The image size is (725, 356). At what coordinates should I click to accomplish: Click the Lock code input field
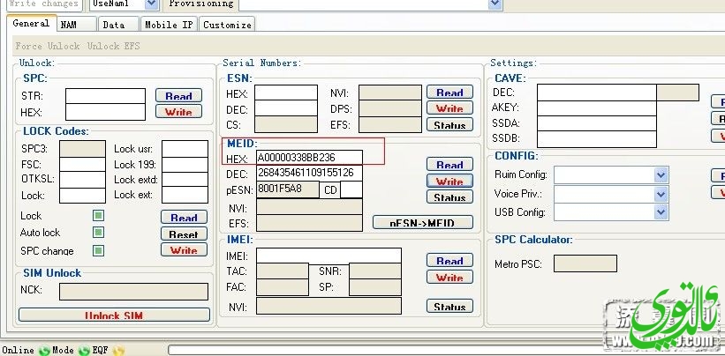(82, 196)
